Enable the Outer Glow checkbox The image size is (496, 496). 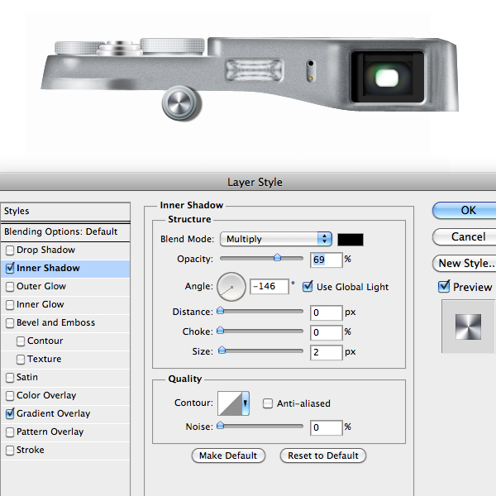[x=10, y=287]
